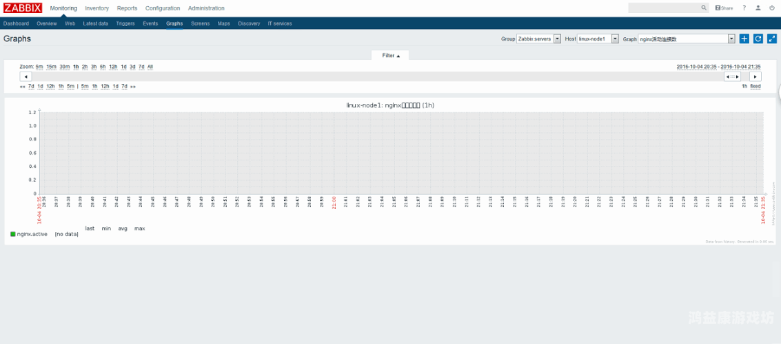Screen dimensions: 781x344
Task: Click the refresh graph icon
Action: pyautogui.click(x=758, y=39)
